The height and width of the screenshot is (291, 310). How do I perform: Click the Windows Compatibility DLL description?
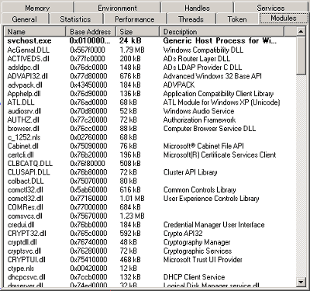203,50
